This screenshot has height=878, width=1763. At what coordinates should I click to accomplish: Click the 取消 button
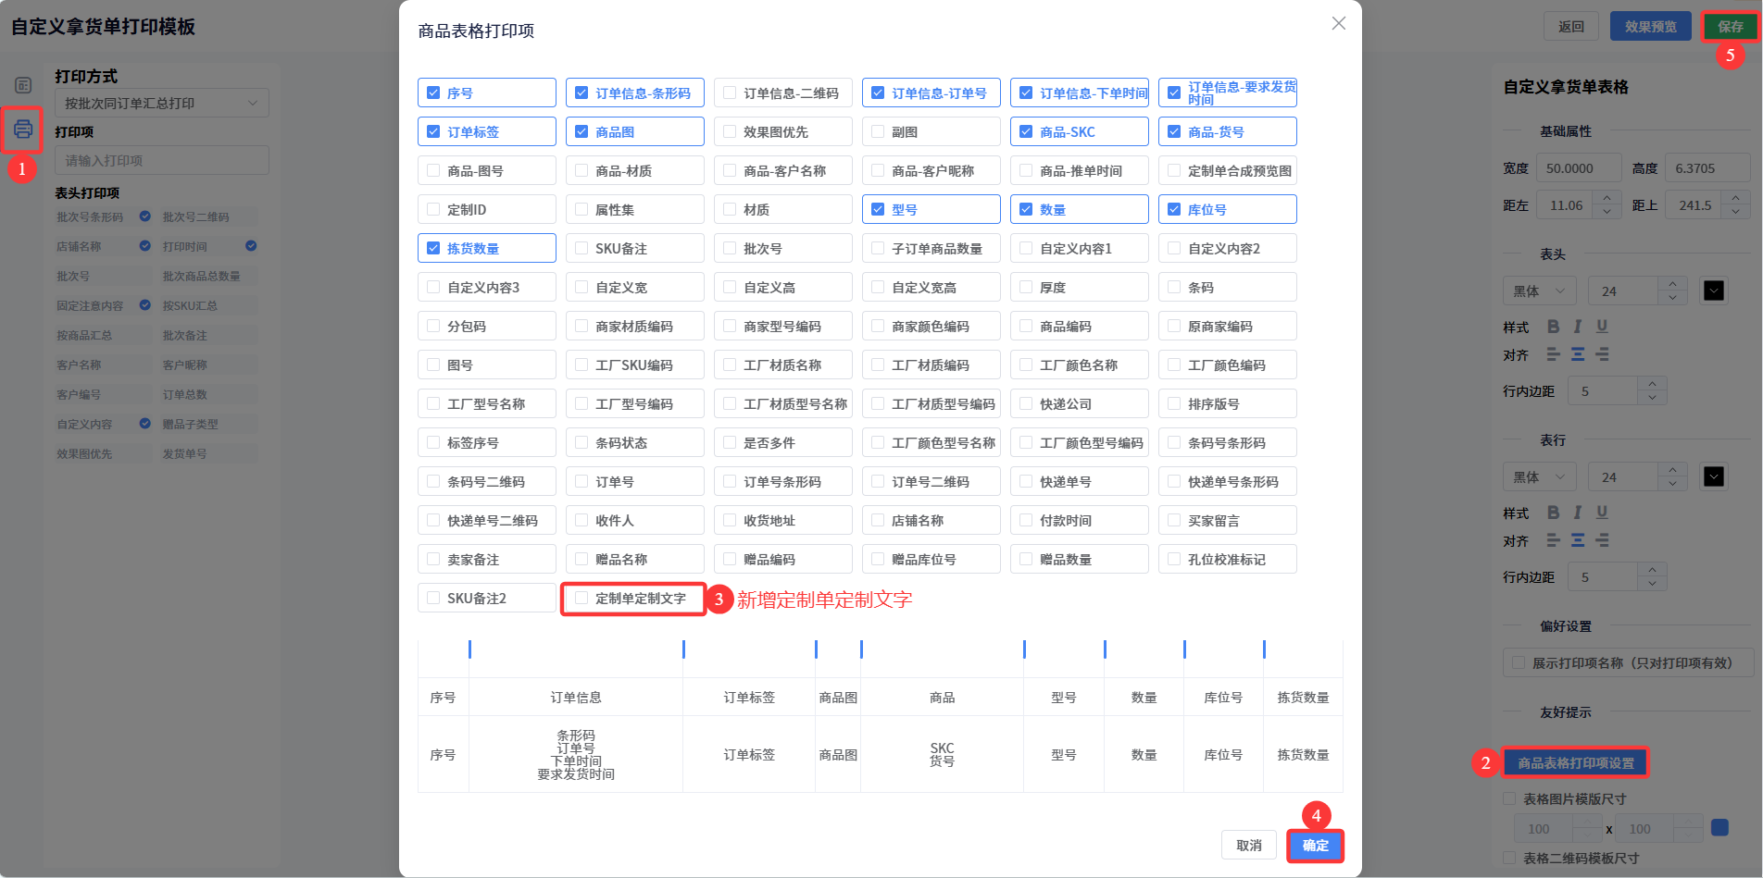1248,846
